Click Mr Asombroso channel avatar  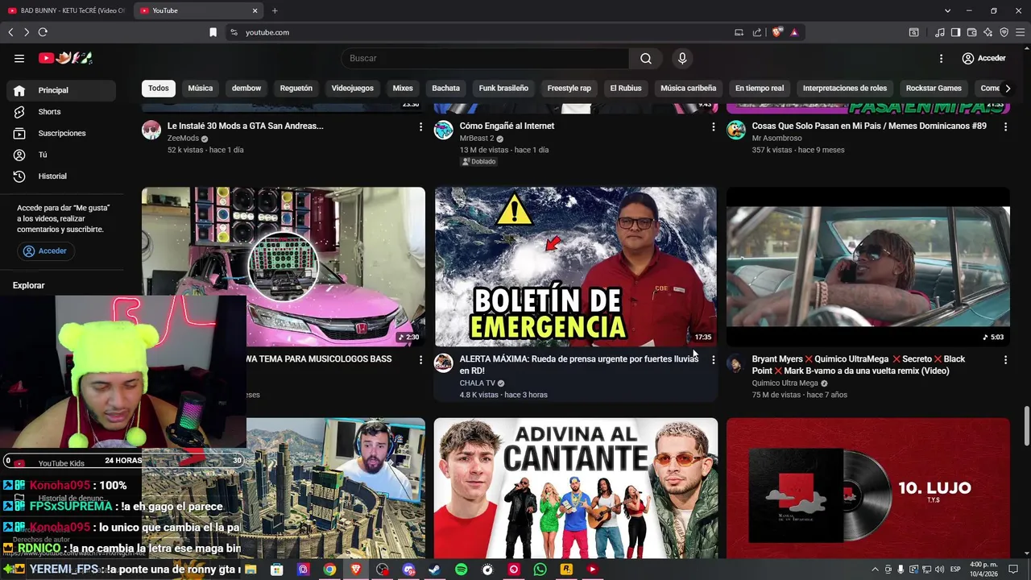(x=736, y=130)
